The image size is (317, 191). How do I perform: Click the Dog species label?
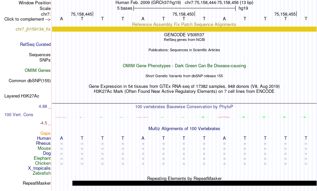pyautogui.click(x=47, y=153)
